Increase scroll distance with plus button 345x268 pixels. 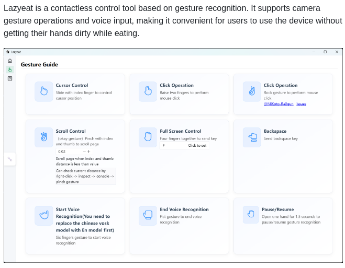point(89,152)
